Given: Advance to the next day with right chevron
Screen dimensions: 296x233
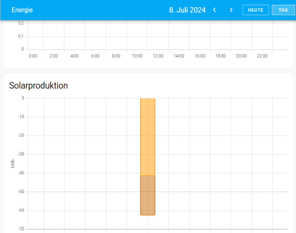Looking at the screenshot, I should click(231, 10).
